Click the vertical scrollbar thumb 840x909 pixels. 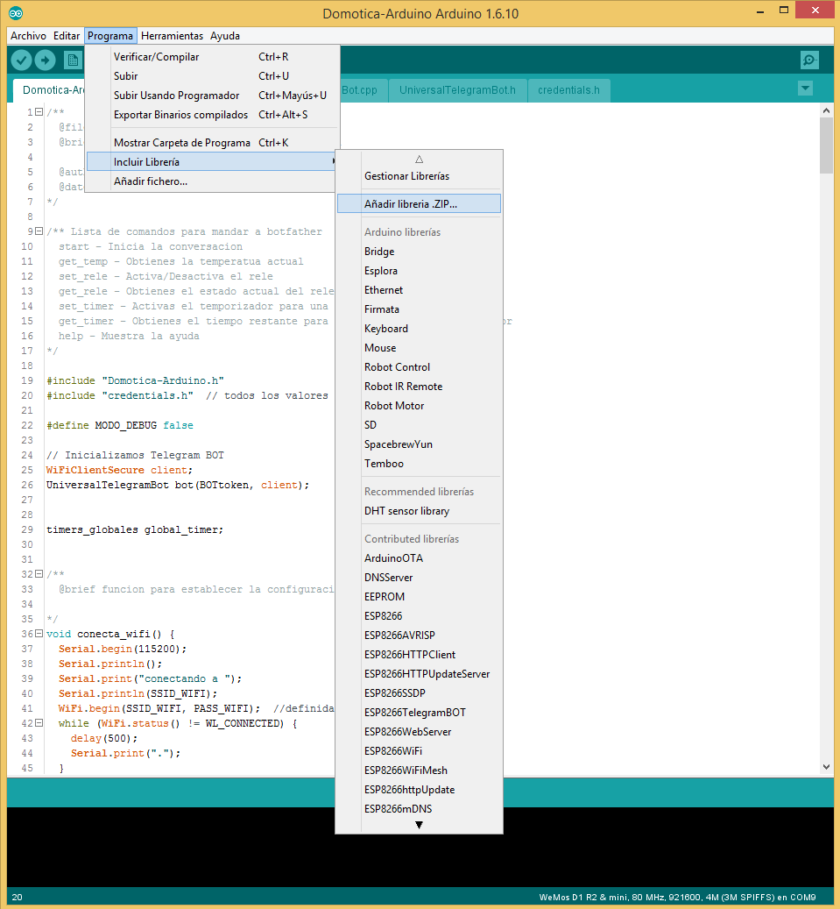[x=826, y=145]
